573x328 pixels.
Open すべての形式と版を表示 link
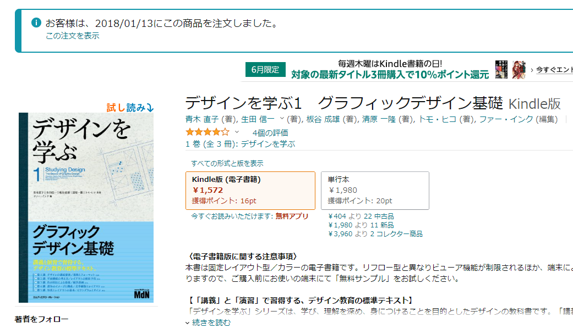pyautogui.click(x=227, y=164)
